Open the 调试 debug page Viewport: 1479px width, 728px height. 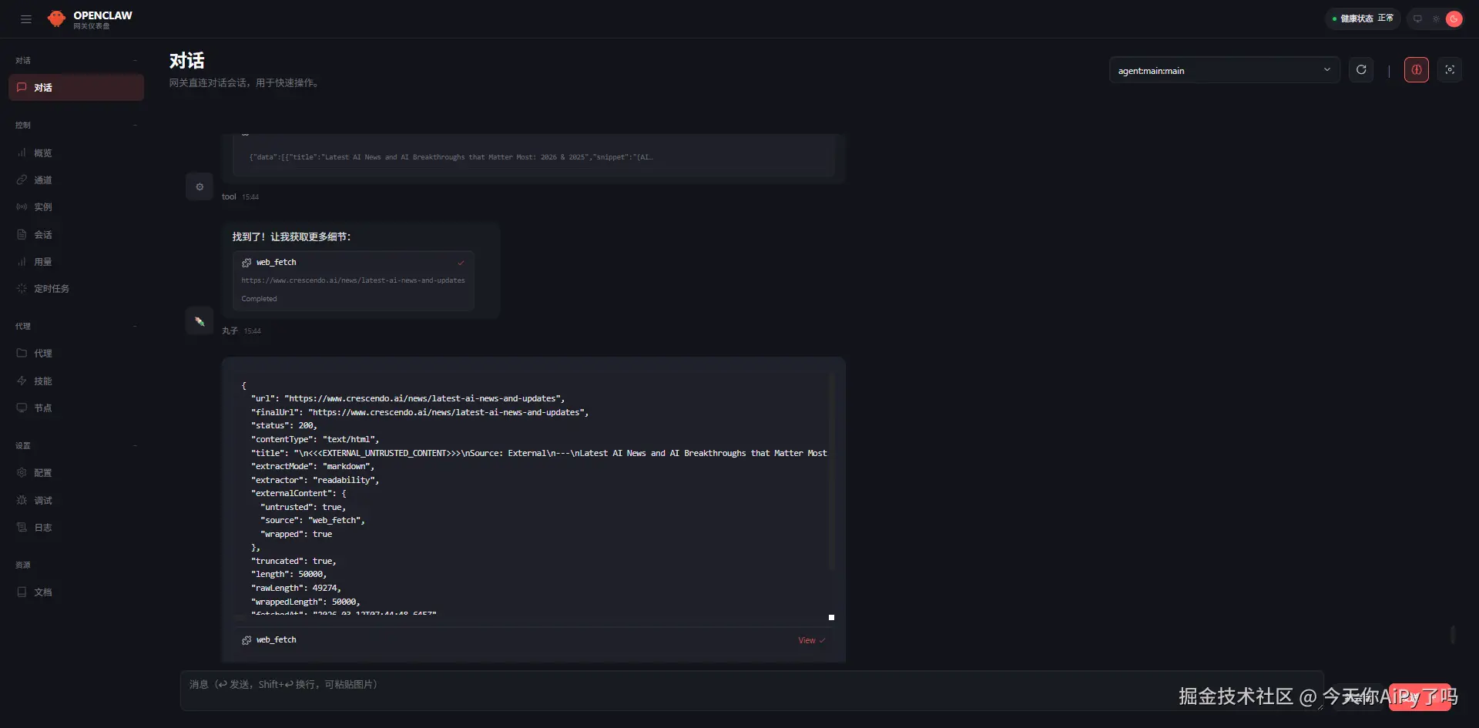43,501
